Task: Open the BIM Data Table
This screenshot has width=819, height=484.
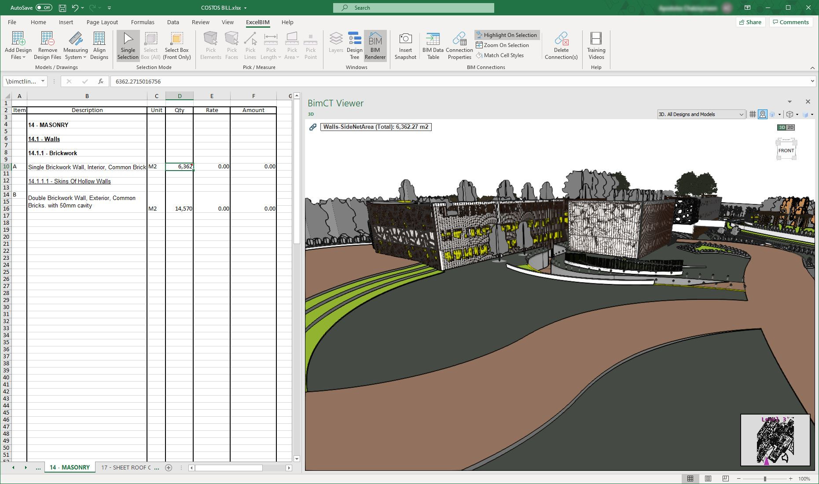Action: pos(433,45)
